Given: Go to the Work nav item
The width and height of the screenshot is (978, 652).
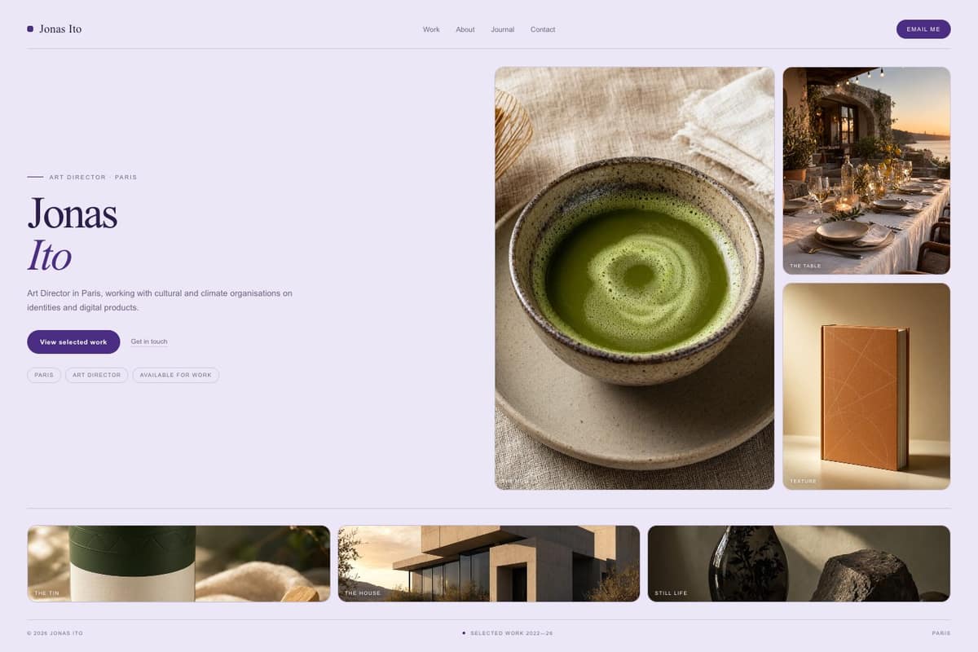Looking at the screenshot, I should coord(431,29).
